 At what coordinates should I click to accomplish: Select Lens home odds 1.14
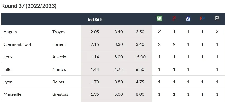(95, 57)
